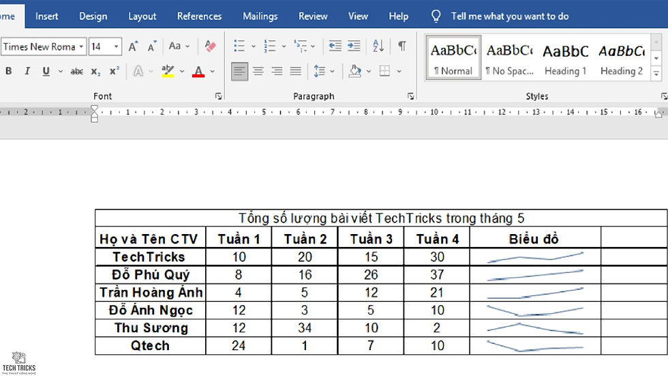Open Highlight Color dropdown arrow
The image size is (668, 376).
[x=182, y=71]
